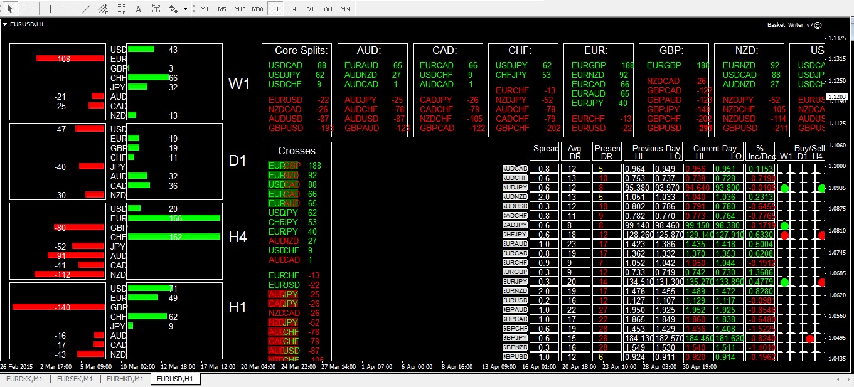854x387 pixels.
Task: Click GBPJPY current day high 184.450
Action: pyautogui.click(x=698, y=338)
